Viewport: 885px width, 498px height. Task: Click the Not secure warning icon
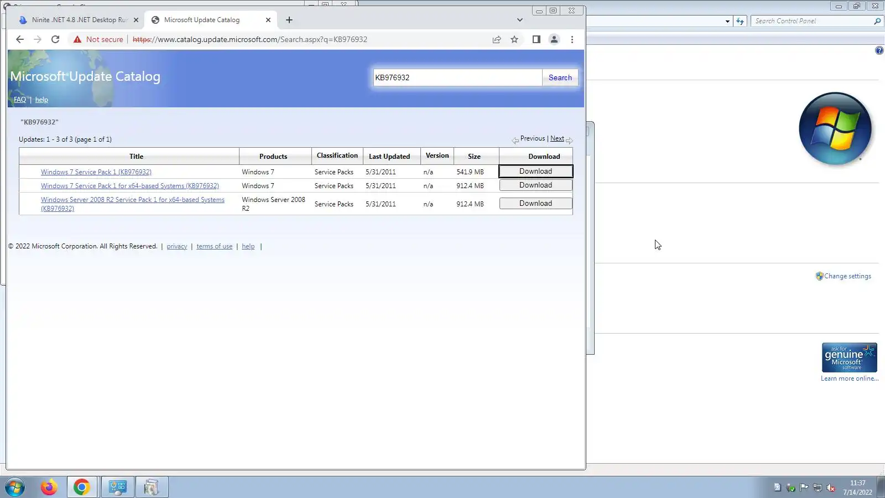[x=77, y=39]
